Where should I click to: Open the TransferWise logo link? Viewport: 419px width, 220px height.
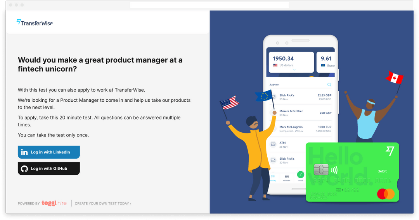click(35, 23)
